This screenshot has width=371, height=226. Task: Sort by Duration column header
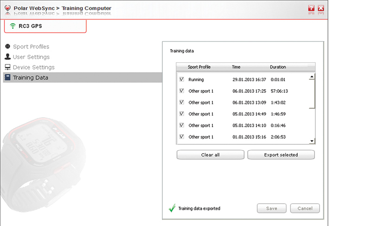278,67
